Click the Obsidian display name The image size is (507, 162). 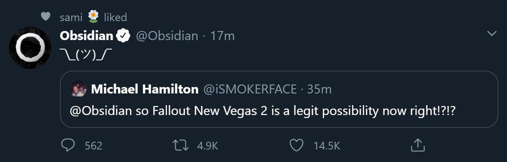pyautogui.click(x=87, y=36)
